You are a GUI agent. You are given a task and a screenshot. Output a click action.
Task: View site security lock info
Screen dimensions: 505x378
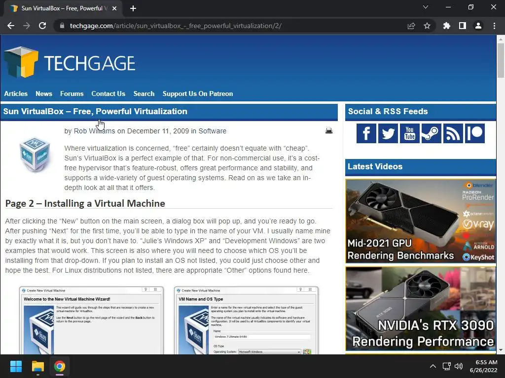62,26
